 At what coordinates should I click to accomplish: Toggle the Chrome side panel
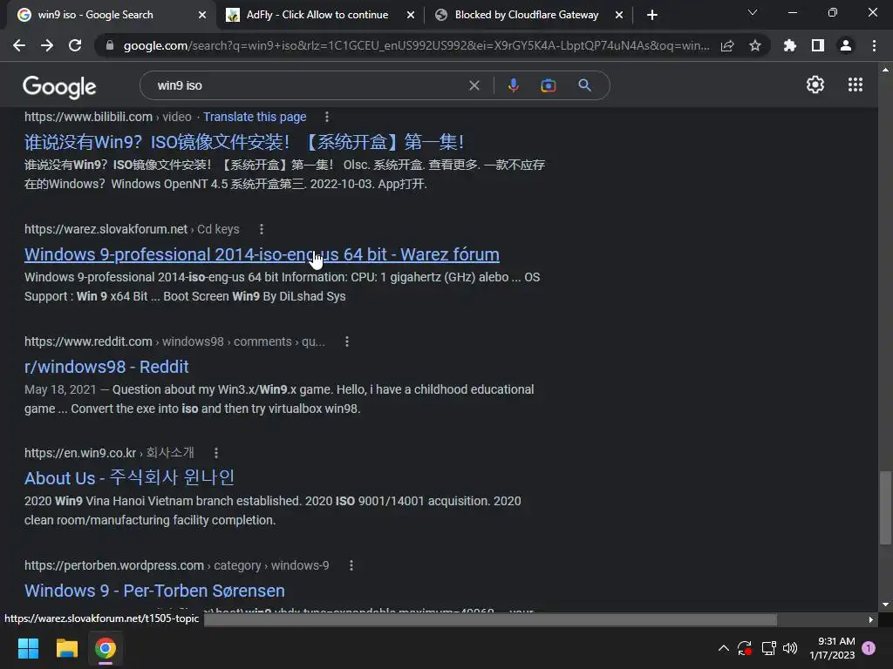[818, 45]
